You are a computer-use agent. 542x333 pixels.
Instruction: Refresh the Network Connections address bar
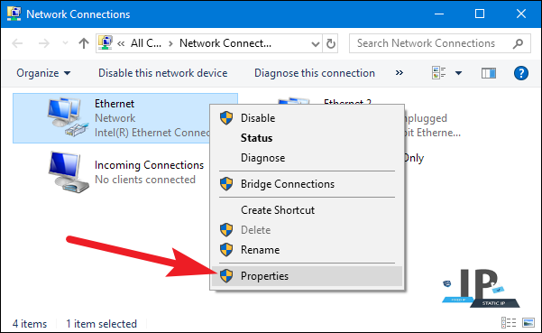click(330, 43)
